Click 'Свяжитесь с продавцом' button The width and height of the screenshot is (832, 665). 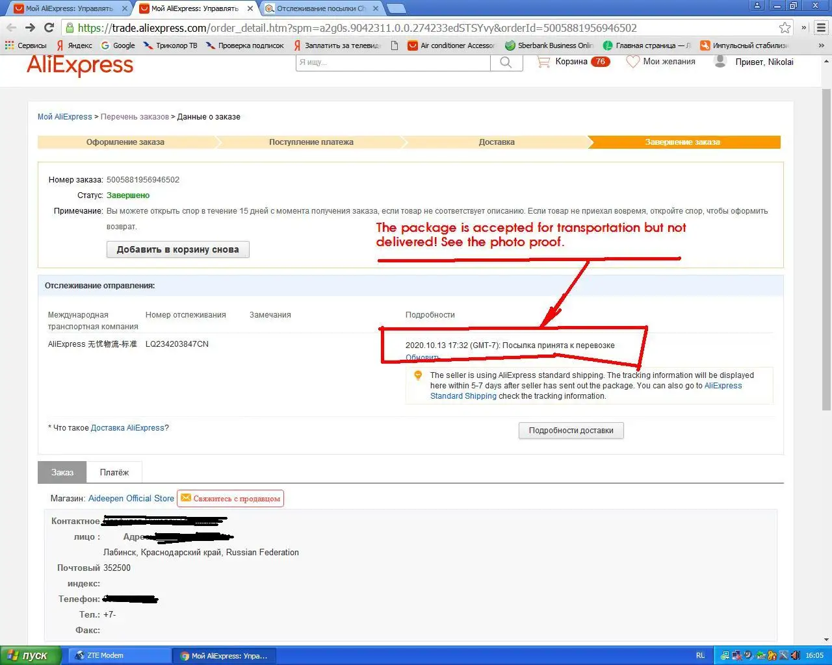230,499
